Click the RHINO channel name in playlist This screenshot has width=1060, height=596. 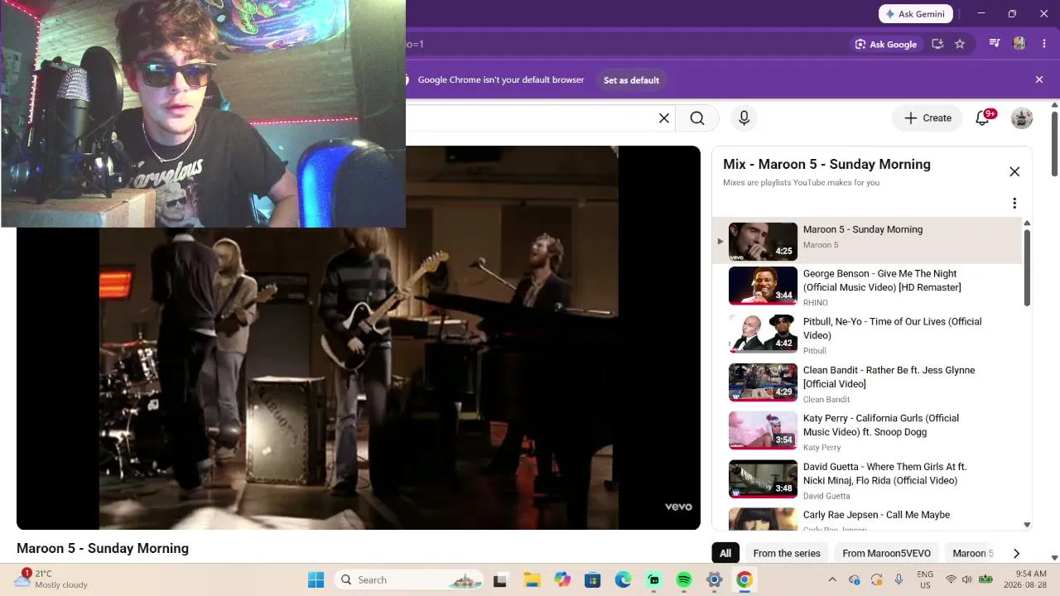tap(816, 303)
